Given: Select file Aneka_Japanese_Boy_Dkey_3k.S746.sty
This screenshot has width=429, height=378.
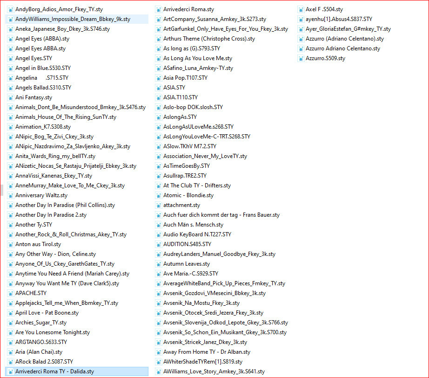Looking at the screenshot, I should 62,29.
